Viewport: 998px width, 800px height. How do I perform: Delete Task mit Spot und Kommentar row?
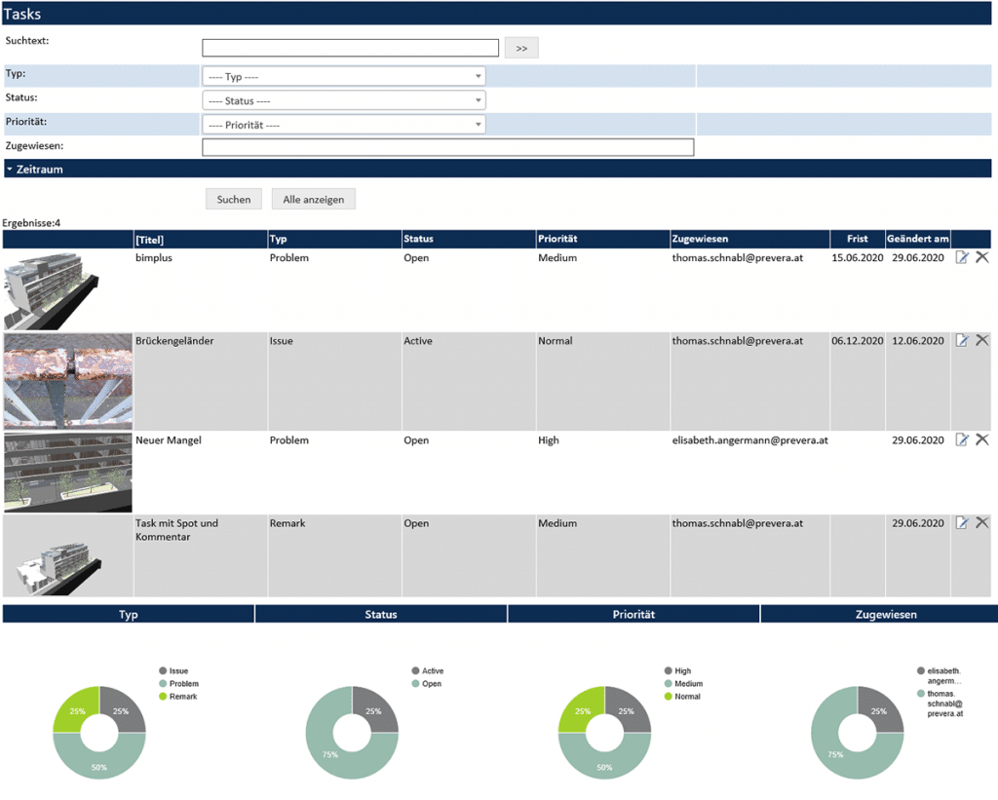981,523
